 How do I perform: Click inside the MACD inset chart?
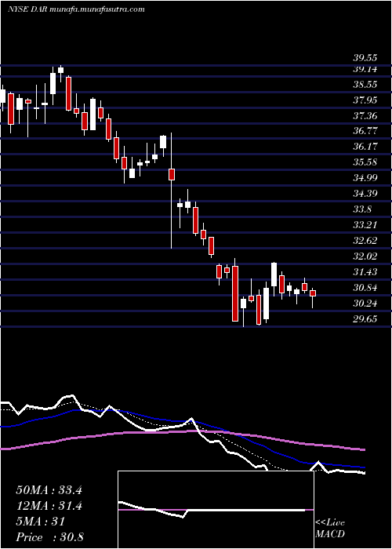[x=216, y=510]
